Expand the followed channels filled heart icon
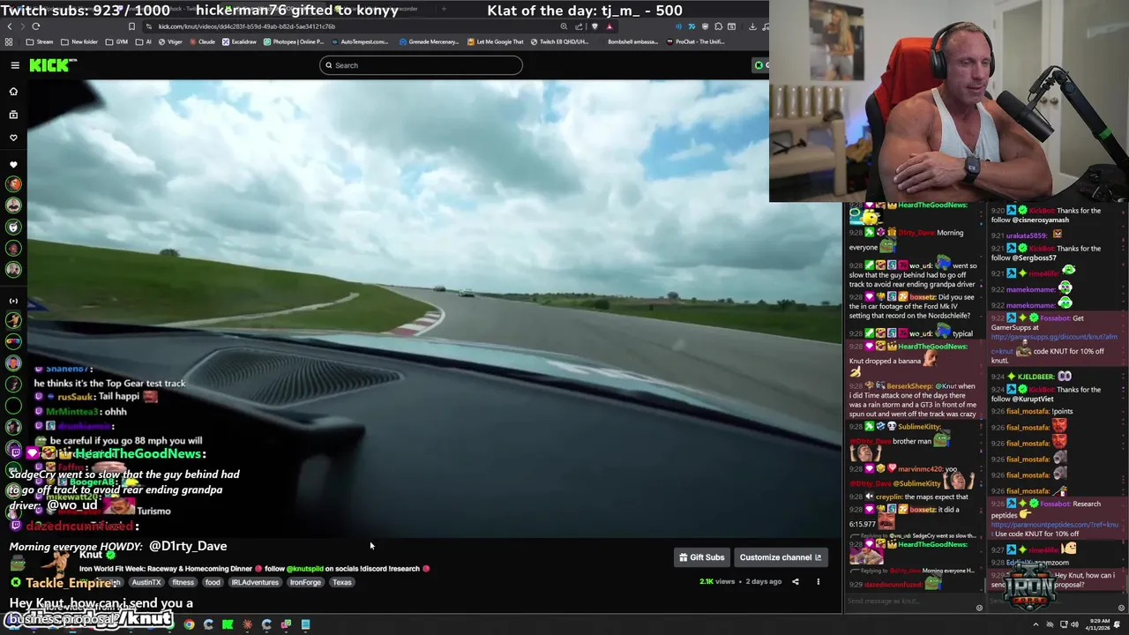 (13, 165)
